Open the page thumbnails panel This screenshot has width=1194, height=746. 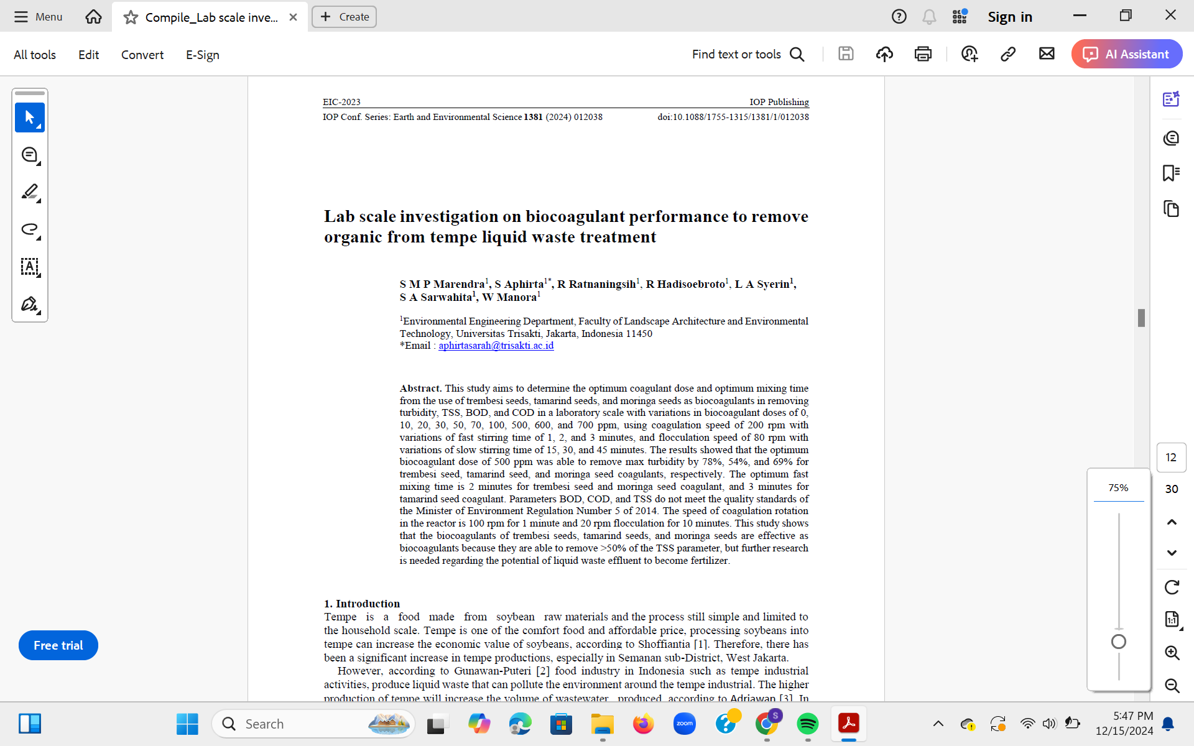point(1171,209)
